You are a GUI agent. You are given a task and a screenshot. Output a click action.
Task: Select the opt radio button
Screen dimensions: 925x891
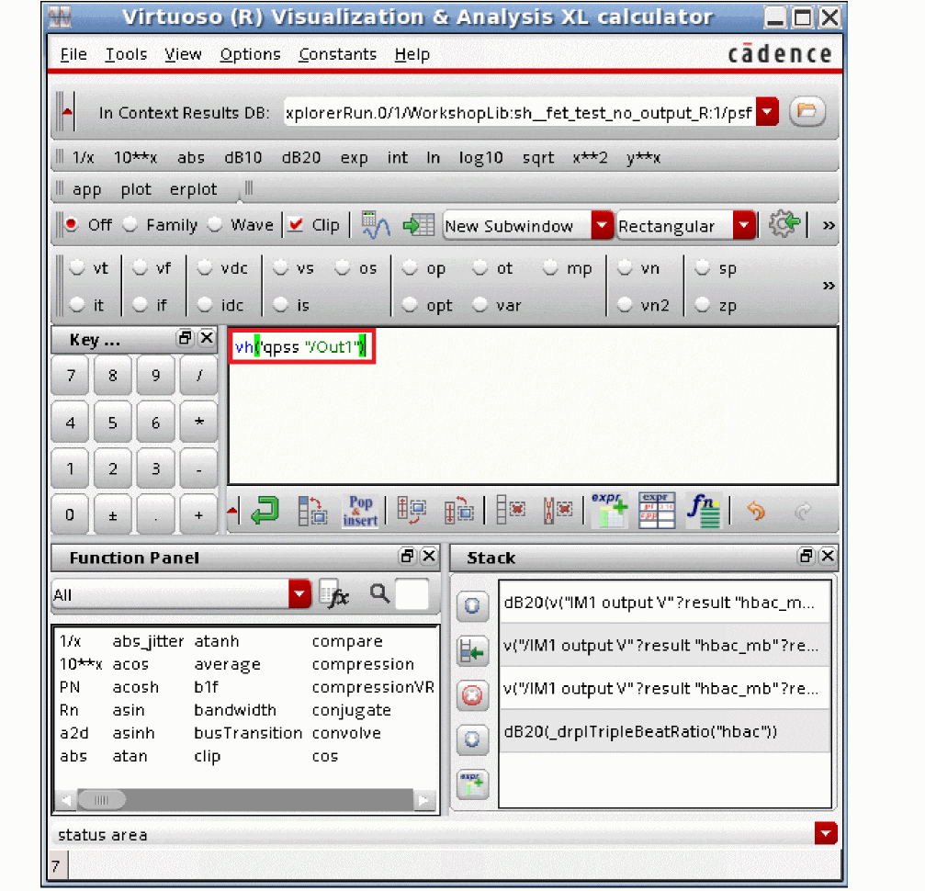tap(410, 305)
